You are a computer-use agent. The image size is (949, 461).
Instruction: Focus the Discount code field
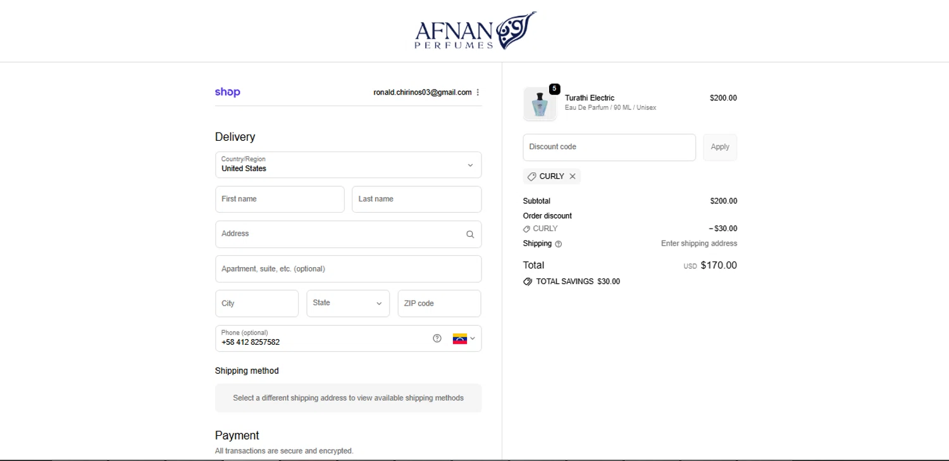pos(609,147)
